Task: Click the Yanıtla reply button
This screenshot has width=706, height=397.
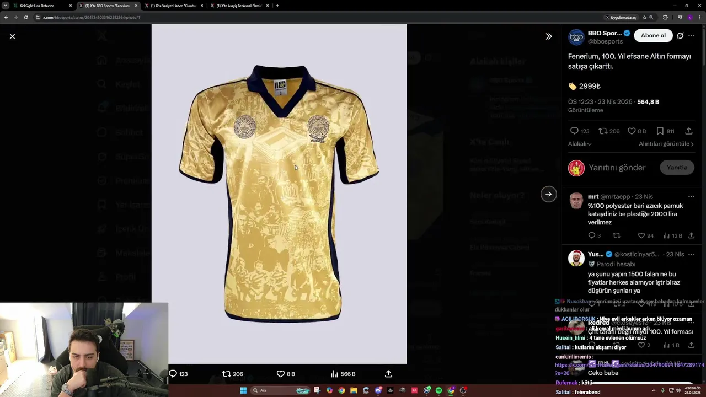Action: (677, 168)
